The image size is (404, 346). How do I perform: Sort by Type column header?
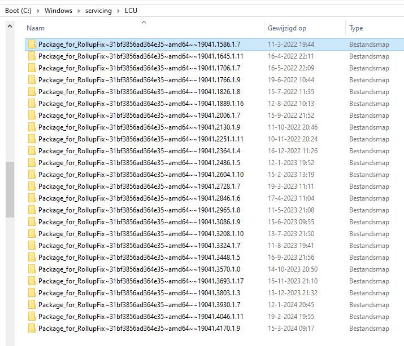click(356, 28)
